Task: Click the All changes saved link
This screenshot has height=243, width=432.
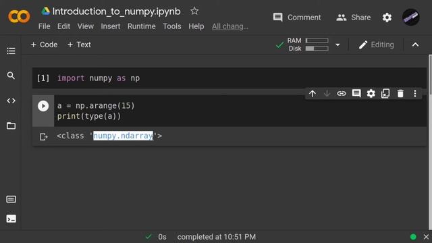Action: (x=230, y=26)
